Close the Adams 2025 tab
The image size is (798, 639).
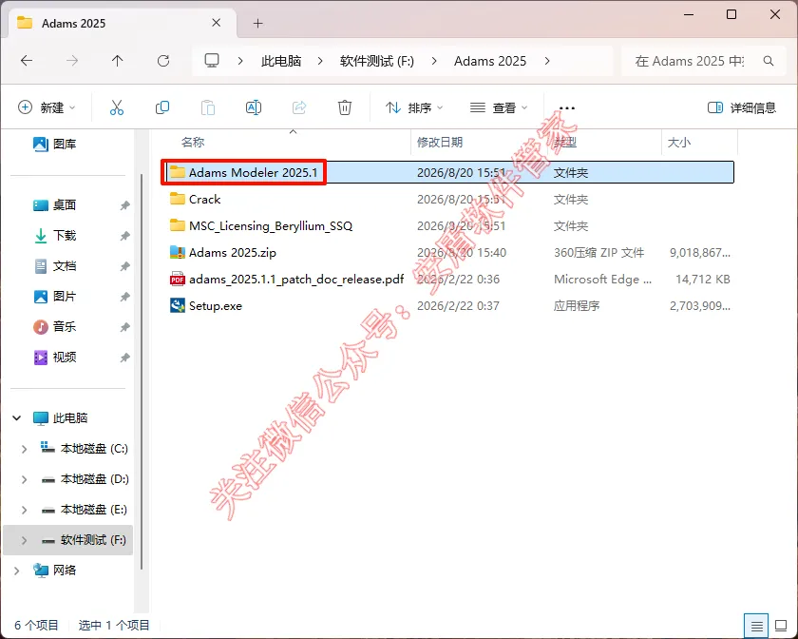tap(217, 23)
